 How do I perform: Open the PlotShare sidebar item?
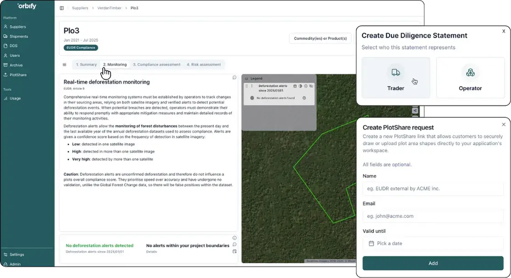pos(18,75)
